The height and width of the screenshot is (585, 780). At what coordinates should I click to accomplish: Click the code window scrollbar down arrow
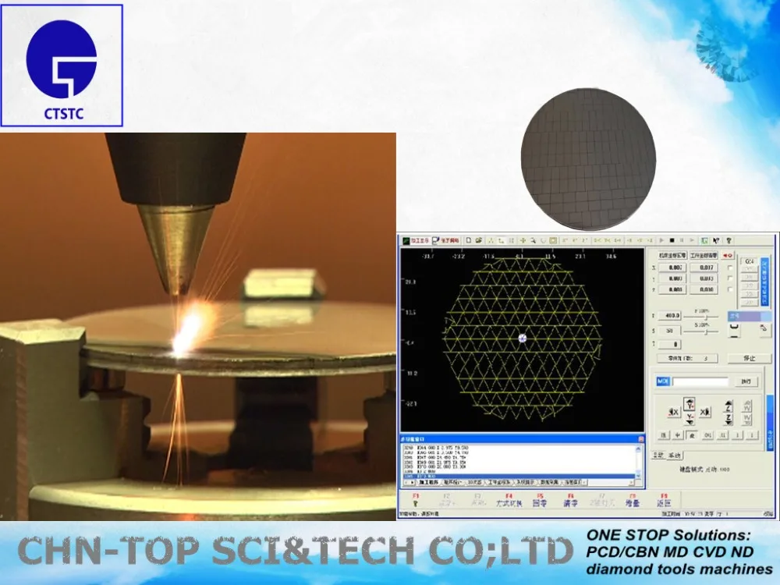(x=639, y=476)
